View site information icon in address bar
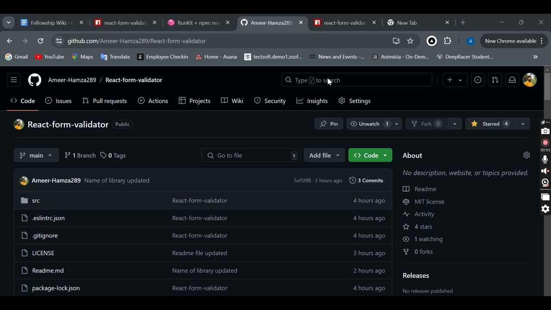Viewport: 551px width, 310px height. point(59,41)
